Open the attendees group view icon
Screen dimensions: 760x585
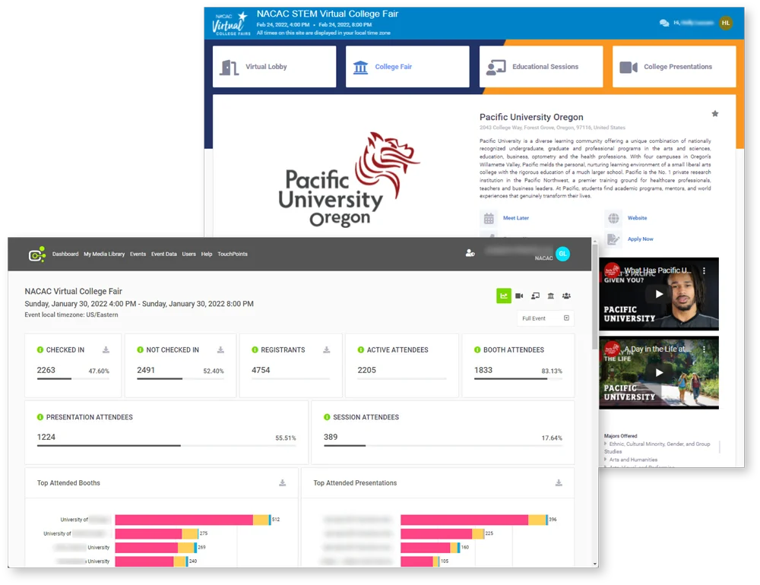[566, 296]
